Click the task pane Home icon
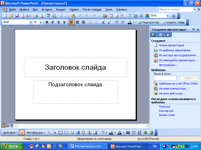This screenshot has height=150, width=201. (x=168, y=35)
